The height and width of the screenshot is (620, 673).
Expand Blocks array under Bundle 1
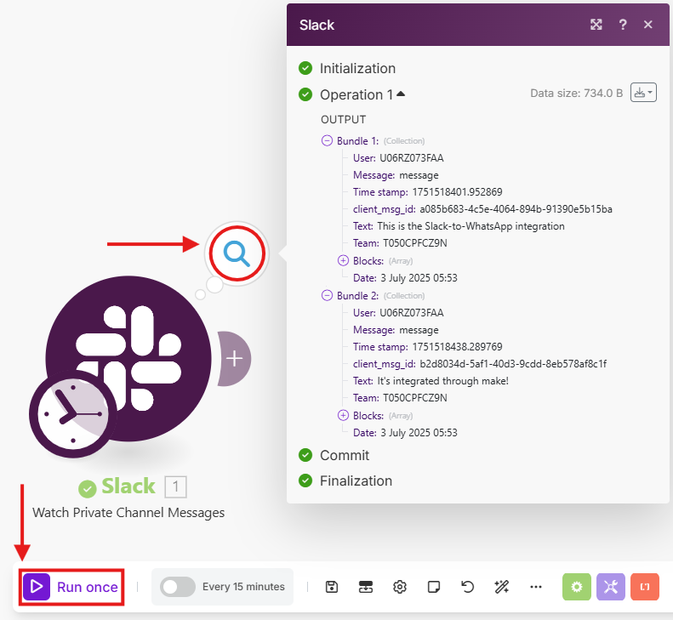344,261
